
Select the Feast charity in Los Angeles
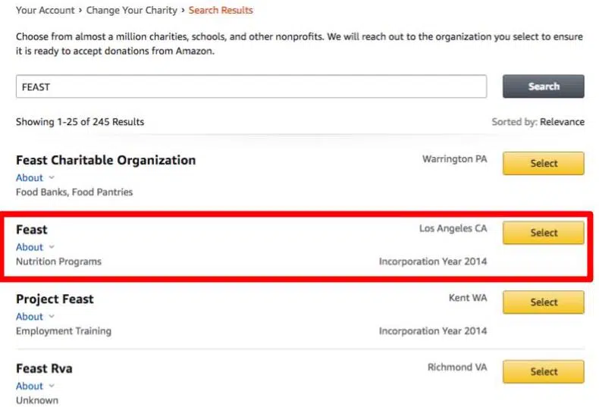pos(543,233)
